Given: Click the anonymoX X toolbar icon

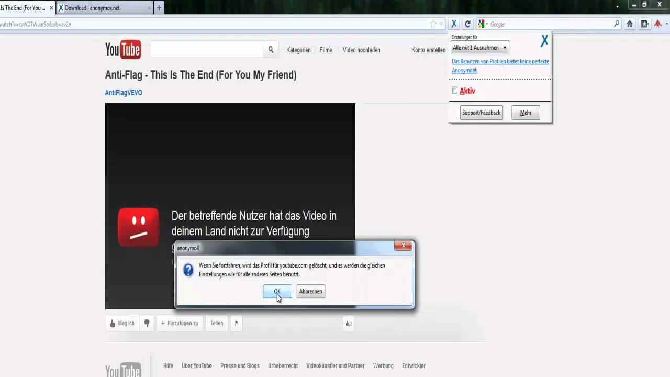Looking at the screenshot, I should tap(454, 24).
